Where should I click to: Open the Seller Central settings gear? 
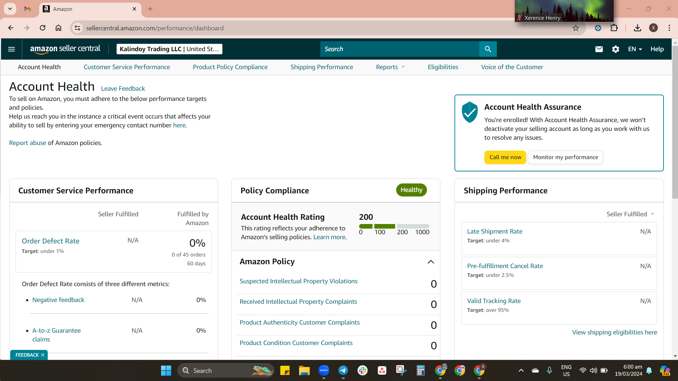615,49
